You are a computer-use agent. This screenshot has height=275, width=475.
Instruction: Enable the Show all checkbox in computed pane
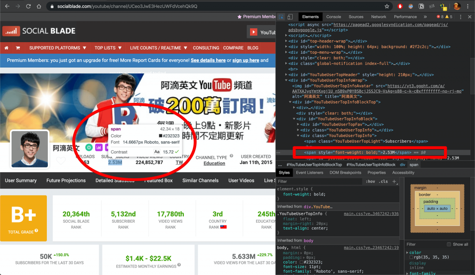pos(449,244)
